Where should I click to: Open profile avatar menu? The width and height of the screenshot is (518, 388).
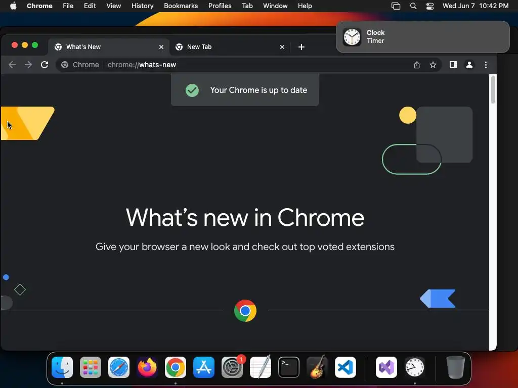[x=469, y=65]
